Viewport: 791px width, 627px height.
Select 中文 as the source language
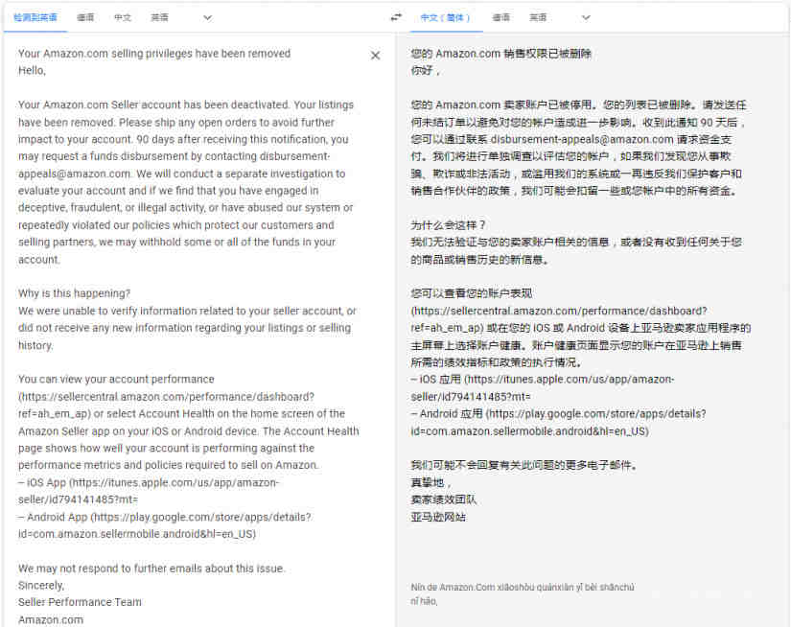(x=123, y=17)
